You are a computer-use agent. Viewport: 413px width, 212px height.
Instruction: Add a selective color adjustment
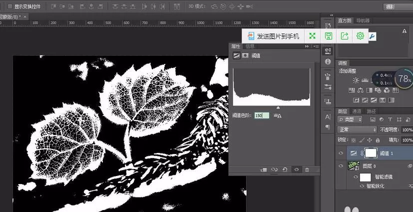click(x=383, y=100)
